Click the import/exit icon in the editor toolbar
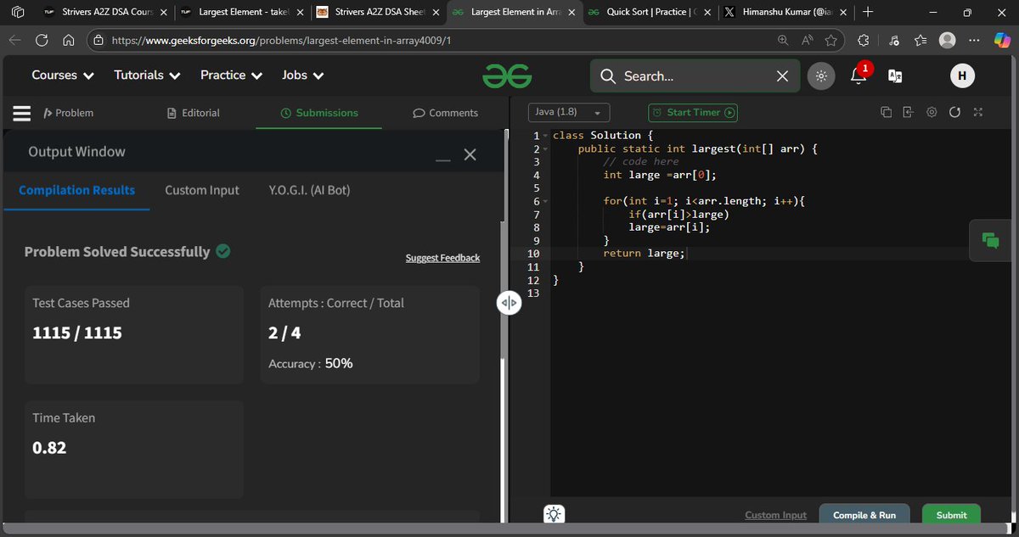This screenshot has height=537, width=1019. (x=908, y=112)
